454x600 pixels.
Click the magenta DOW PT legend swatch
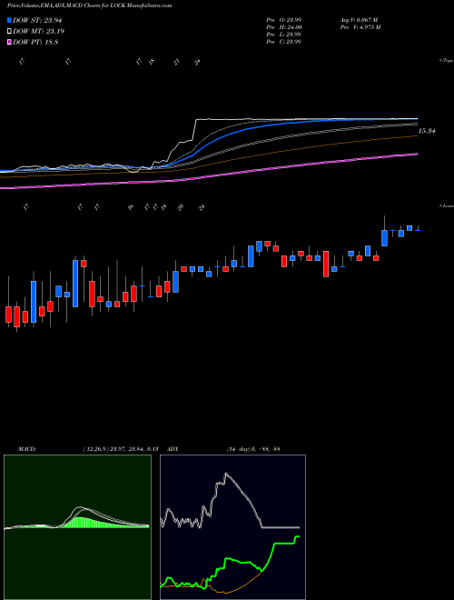coord(10,43)
